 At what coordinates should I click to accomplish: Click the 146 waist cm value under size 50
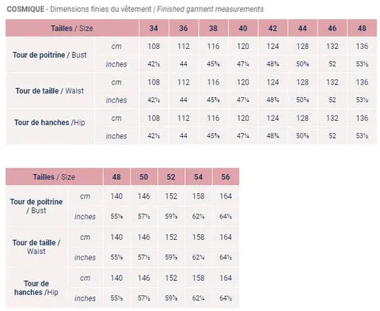143,237
